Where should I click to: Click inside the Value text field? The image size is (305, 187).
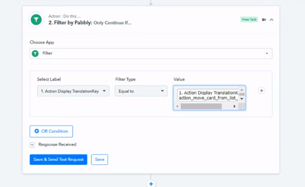point(208,95)
